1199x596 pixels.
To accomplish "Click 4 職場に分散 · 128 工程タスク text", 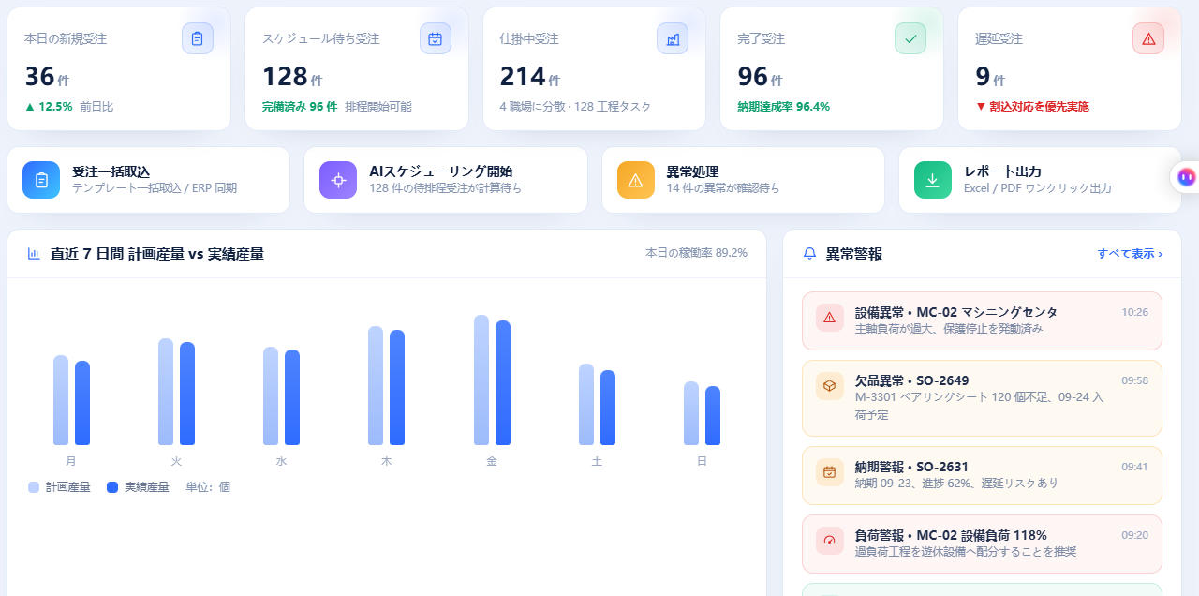I will click(x=575, y=107).
